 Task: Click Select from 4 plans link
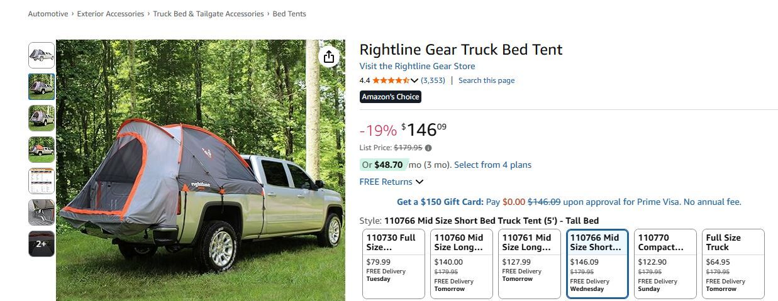pos(492,165)
